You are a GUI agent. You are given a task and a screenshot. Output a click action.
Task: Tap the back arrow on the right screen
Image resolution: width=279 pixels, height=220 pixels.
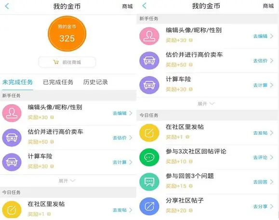coord(145,6)
